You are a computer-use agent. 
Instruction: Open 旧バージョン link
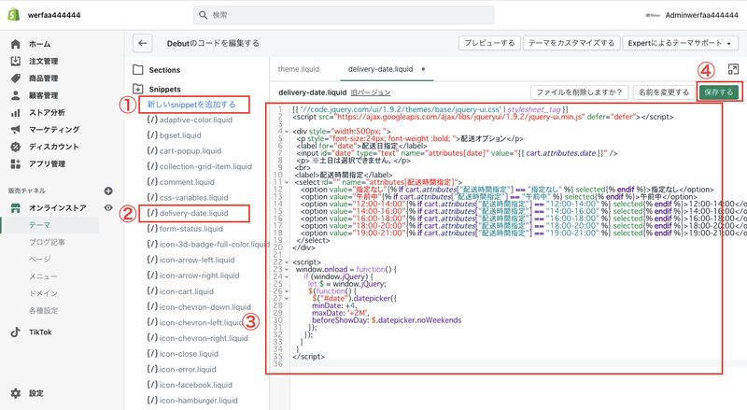[x=371, y=92]
